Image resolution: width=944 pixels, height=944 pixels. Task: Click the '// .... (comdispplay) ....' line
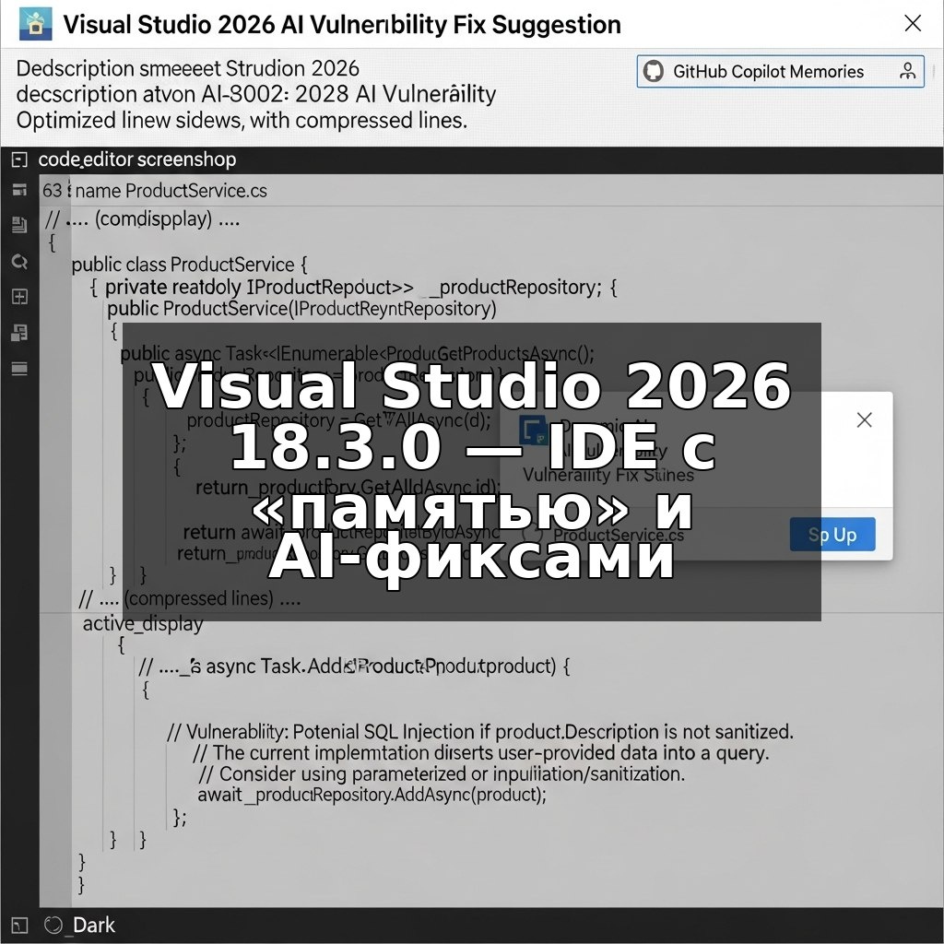coord(143,219)
